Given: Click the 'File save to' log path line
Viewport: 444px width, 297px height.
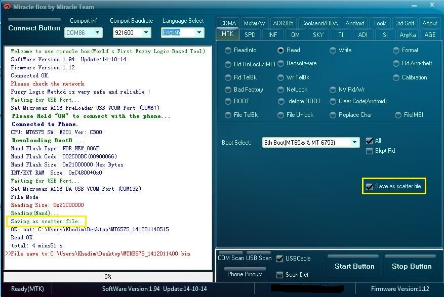Looking at the screenshot, I should click(x=100, y=253).
